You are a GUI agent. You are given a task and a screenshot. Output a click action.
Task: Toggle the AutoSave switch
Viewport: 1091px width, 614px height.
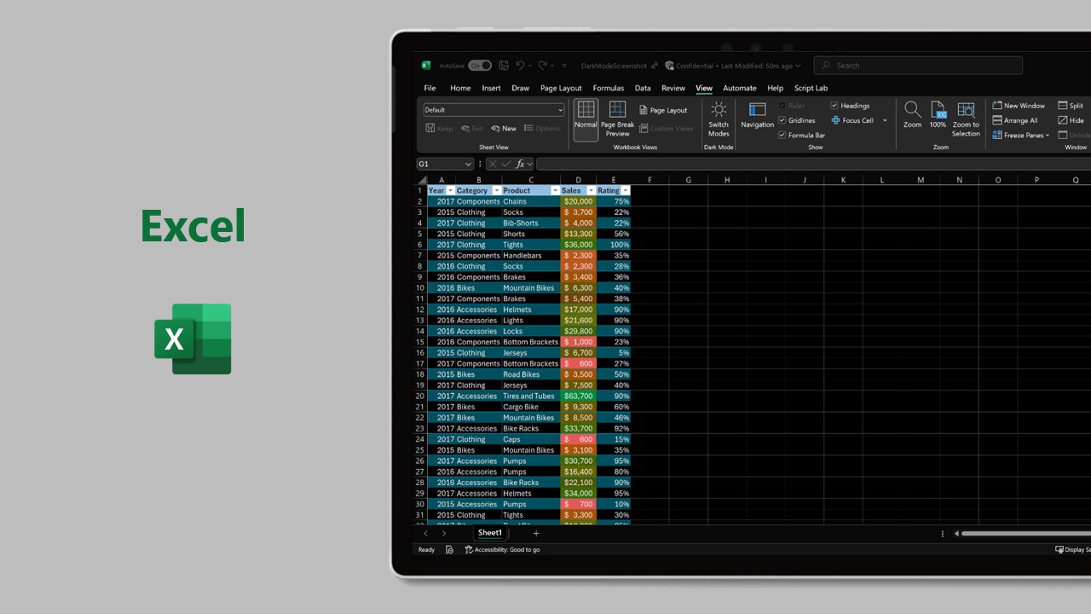tap(480, 66)
